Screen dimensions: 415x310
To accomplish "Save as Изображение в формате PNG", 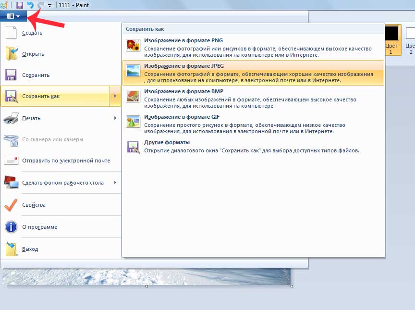I will pyautogui.click(x=183, y=41).
